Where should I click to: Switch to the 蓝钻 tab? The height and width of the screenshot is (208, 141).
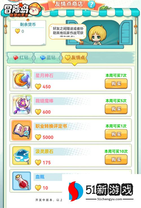47,57
